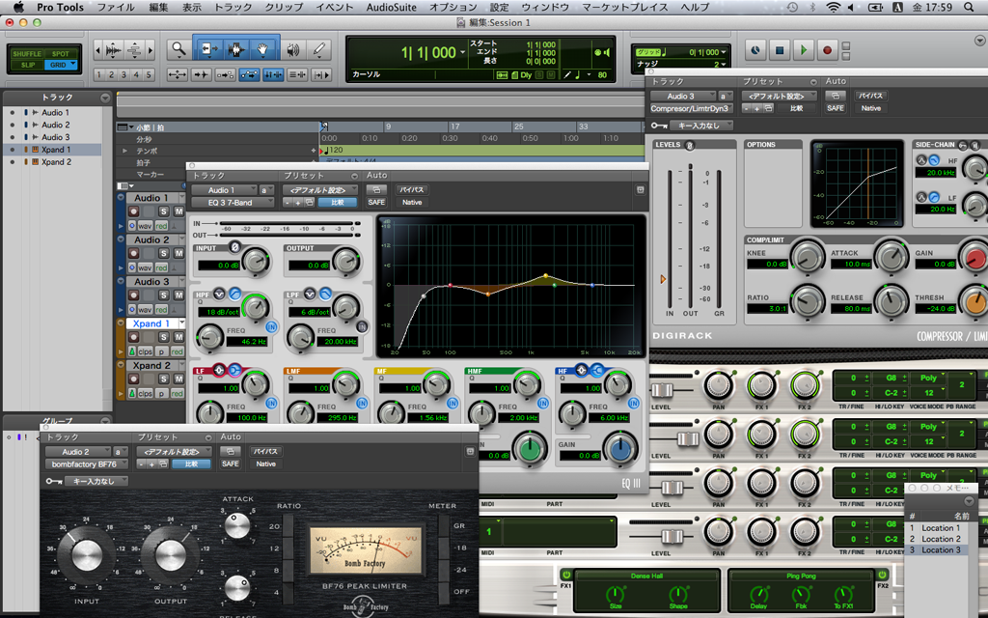Open the AudioSuite menu
Image resolution: width=988 pixels, height=618 pixels.
tap(392, 7)
